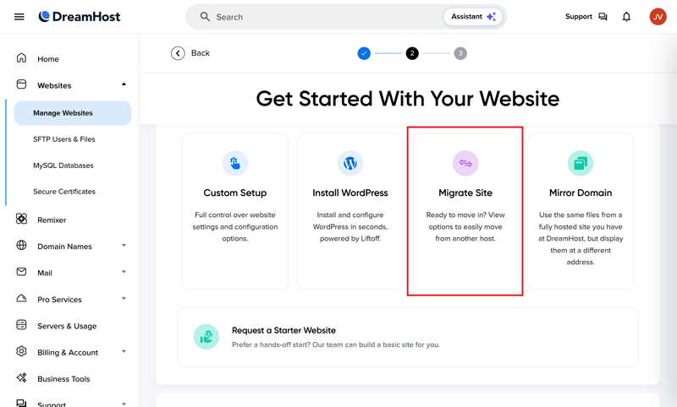Click step 2 indicator
Viewport: 677px width, 407px height.
pos(412,53)
